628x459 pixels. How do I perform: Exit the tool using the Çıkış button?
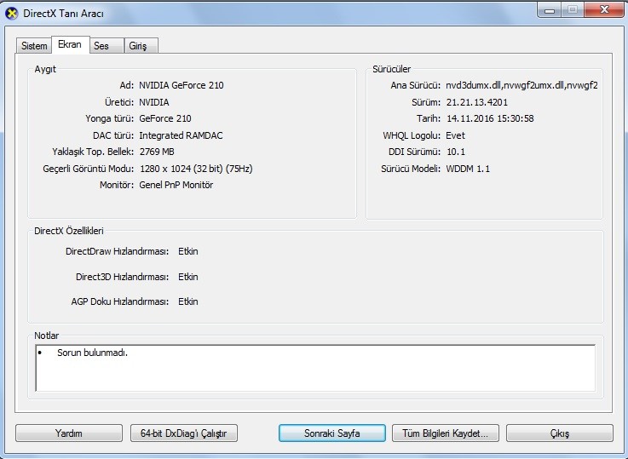(x=559, y=433)
